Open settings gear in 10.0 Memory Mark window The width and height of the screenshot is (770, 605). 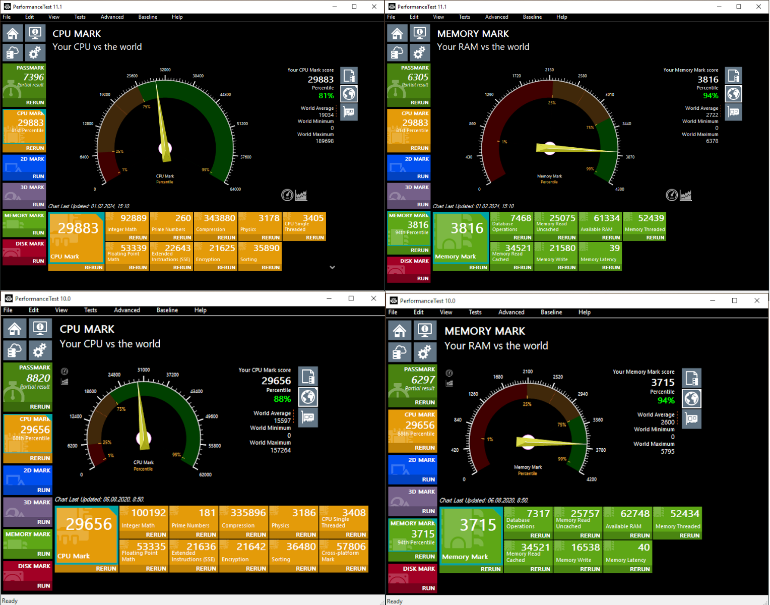tap(424, 351)
